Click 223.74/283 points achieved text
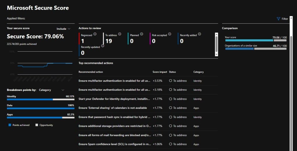 [22, 44]
